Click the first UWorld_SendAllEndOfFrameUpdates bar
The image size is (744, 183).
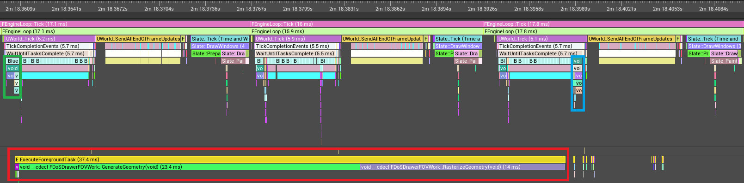[x=138, y=39]
